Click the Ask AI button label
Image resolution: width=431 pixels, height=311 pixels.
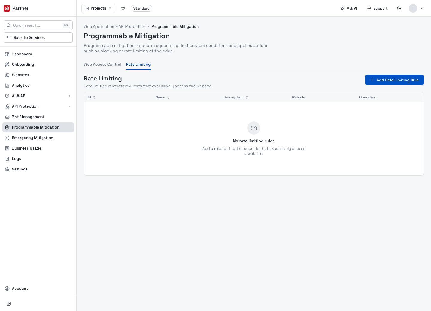[x=352, y=8]
